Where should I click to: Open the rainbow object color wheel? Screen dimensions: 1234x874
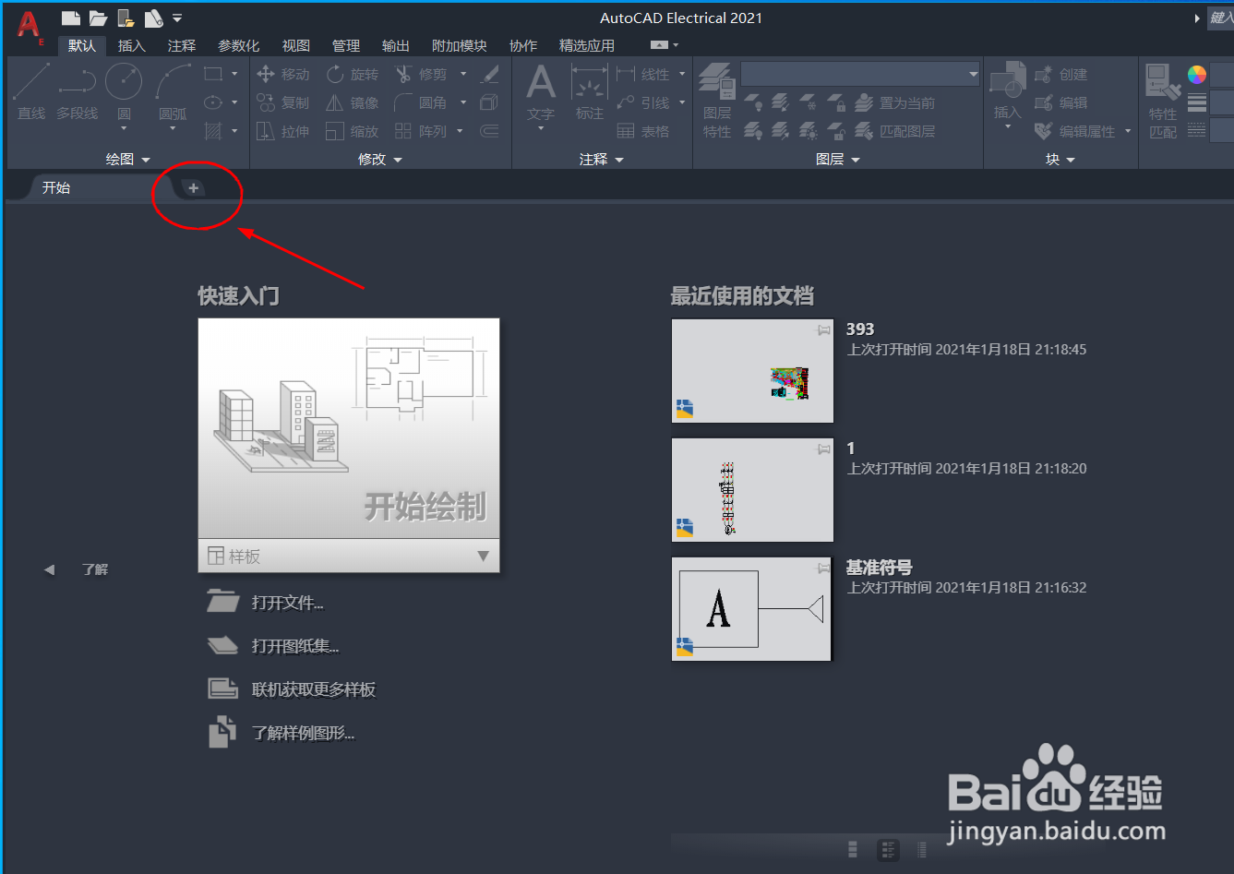point(1197,75)
